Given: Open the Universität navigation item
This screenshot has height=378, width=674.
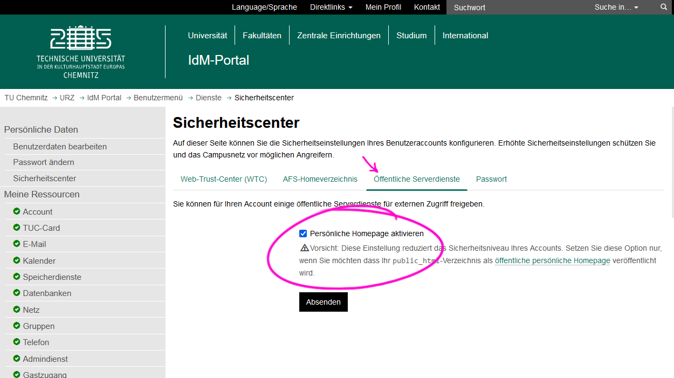Looking at the screenshot, I should click(208, 36).
